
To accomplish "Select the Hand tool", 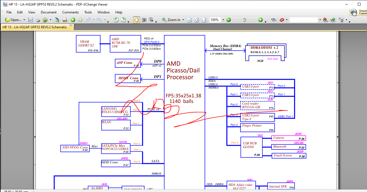I will pyautogui.click(x=137, y=20).
